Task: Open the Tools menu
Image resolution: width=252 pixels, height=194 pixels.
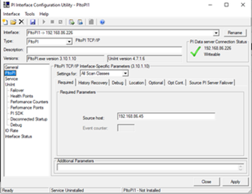Action: tap(30, 14)
